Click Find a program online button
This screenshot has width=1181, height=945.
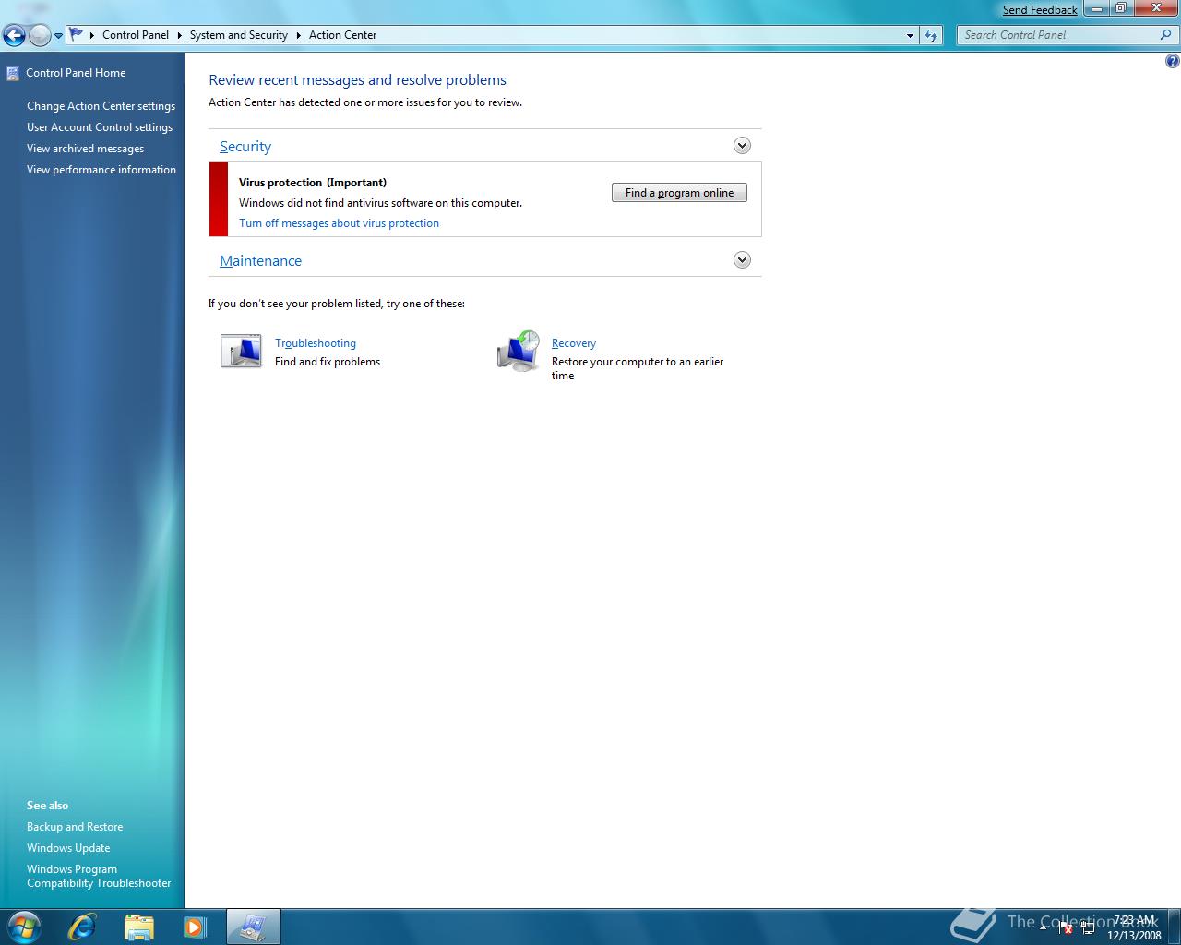pyautogui.click(x=679, y=193)
